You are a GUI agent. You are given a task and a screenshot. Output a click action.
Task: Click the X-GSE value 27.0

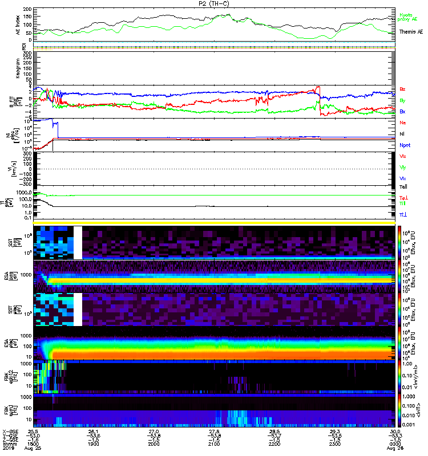pos(154,431)
